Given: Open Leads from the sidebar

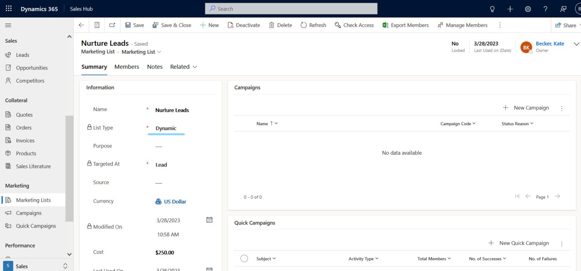Looking at the screenshot, I should tap(23, 54).
